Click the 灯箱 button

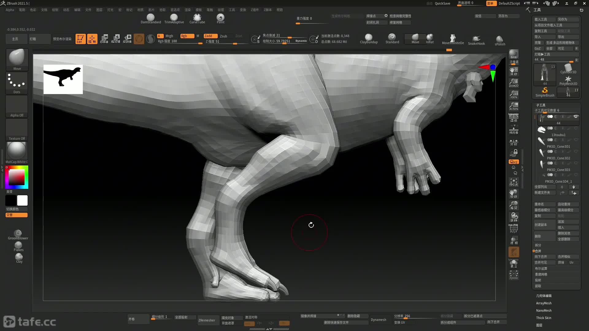(x=39, y=39)
